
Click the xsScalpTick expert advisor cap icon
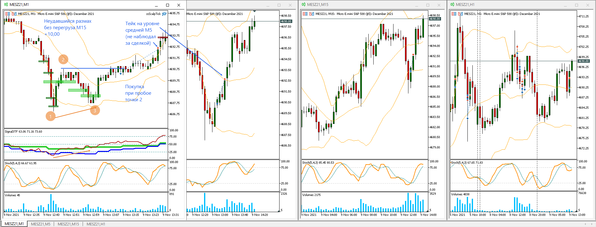[x=164, y=14]
